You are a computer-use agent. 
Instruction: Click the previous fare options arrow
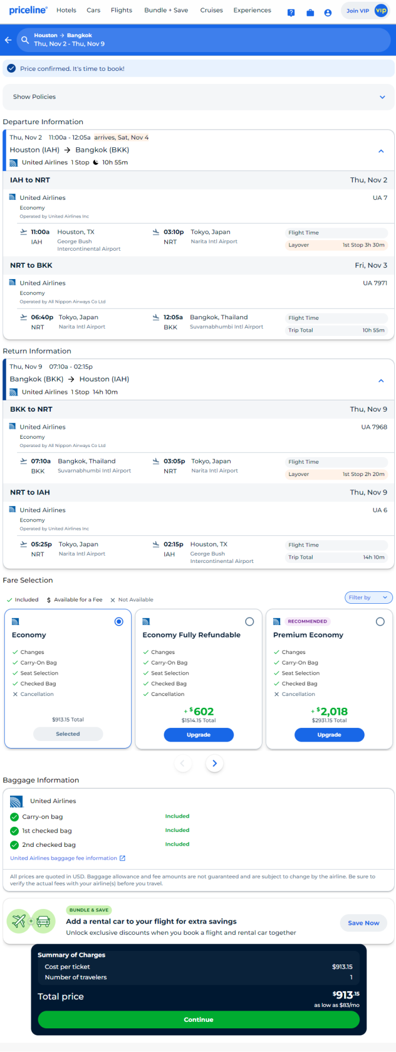point(183,763)
